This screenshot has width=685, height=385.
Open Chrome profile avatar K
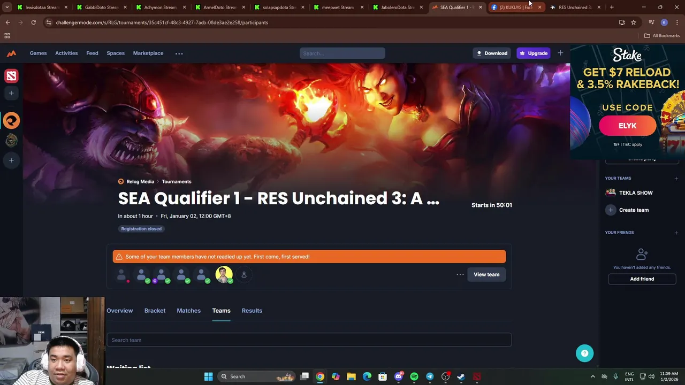pyautogui.click(x=664, y=22)
